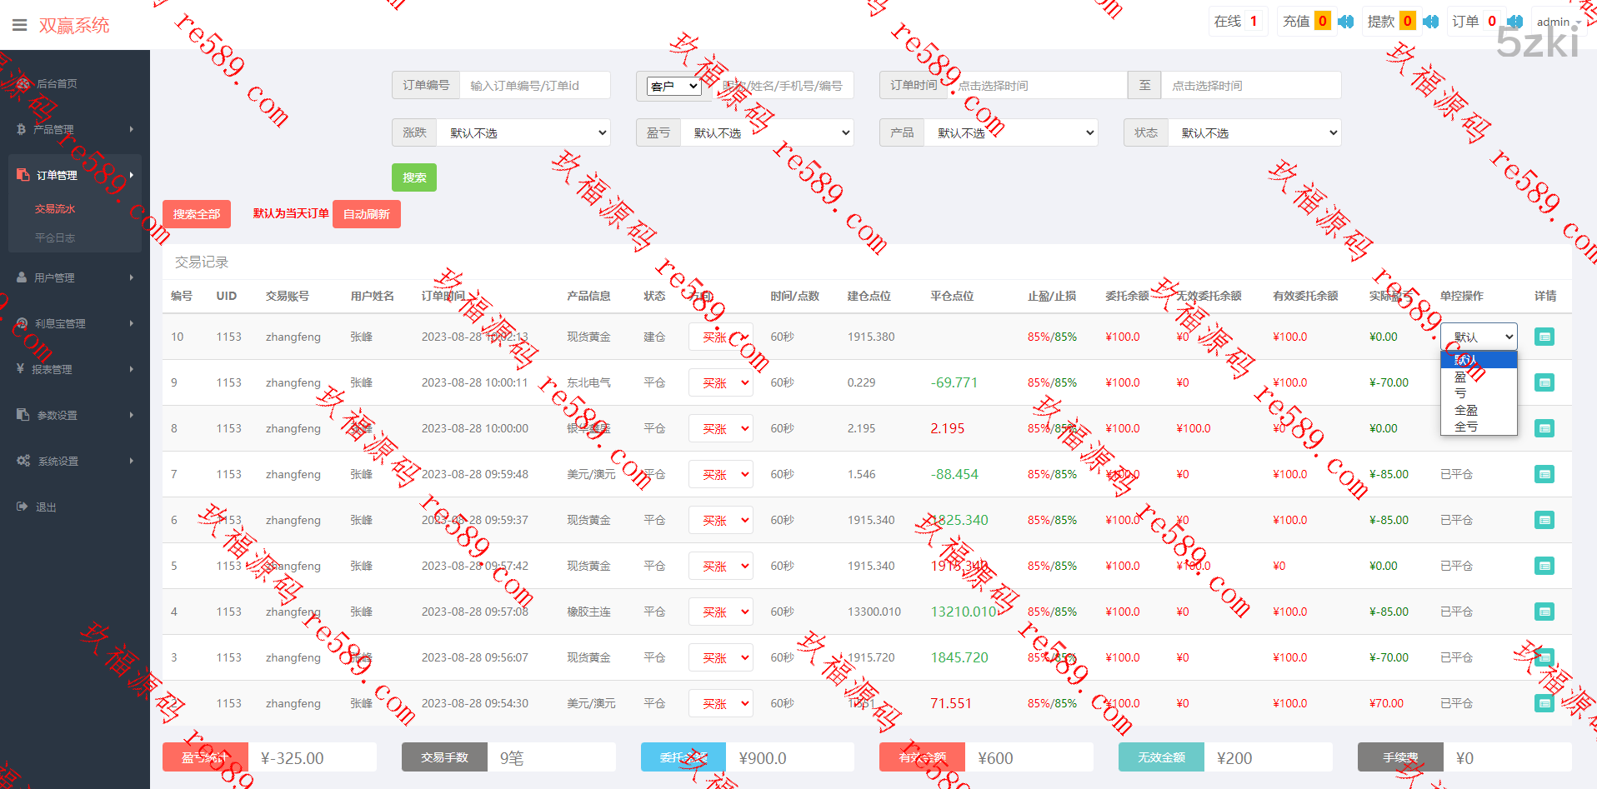This screenshot has height=789, width=1597.
Task: Open the 状态 filter dropdown
Action: tap(1254, 133)
